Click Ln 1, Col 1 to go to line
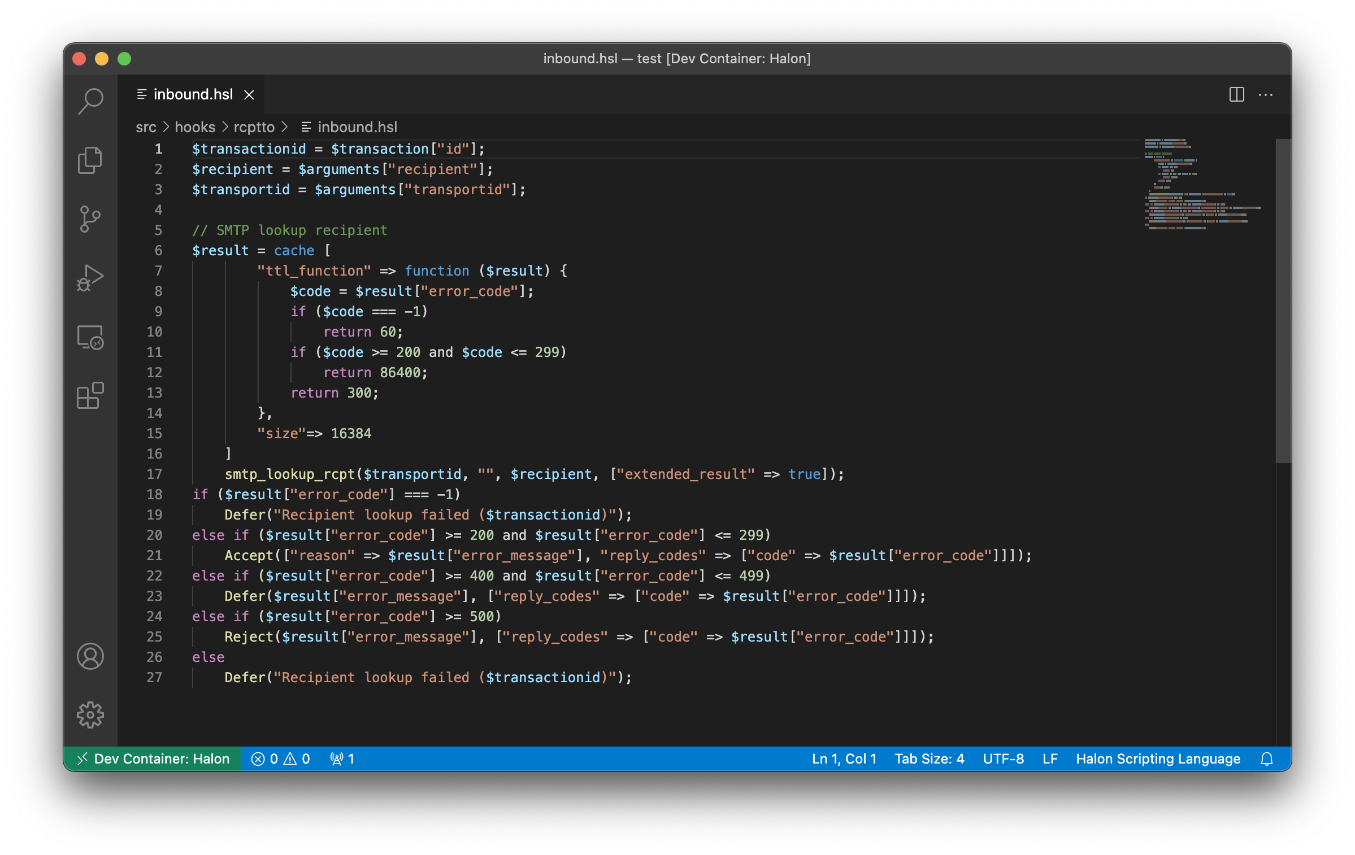1355x855 pixels. 844,759
